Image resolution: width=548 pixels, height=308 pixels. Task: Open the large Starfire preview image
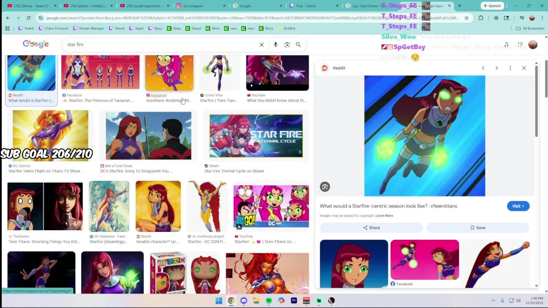pos(425,136)
